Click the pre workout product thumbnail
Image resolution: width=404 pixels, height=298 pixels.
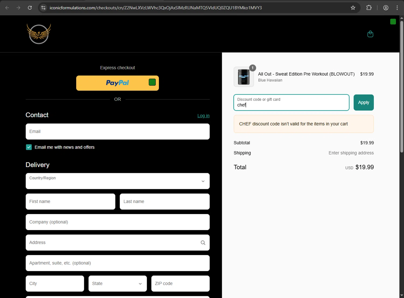pos(244,77)
